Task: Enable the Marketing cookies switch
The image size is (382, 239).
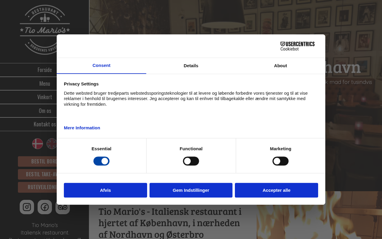Action: [x=281, y=161]
